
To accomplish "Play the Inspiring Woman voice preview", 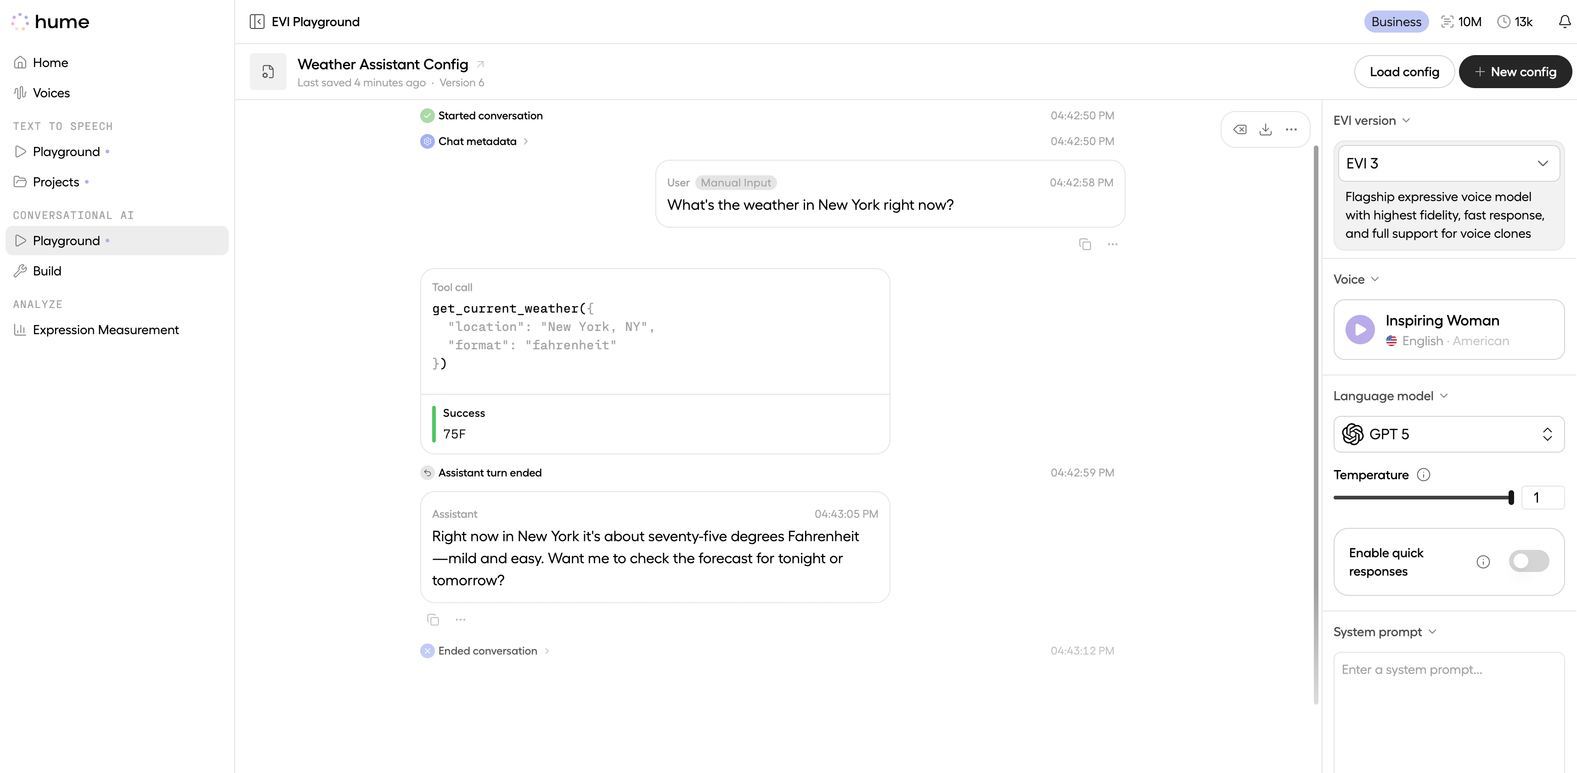I will [1360, 329].
